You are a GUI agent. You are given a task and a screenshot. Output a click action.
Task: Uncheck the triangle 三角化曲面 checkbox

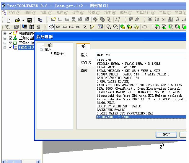click(11, 38)
